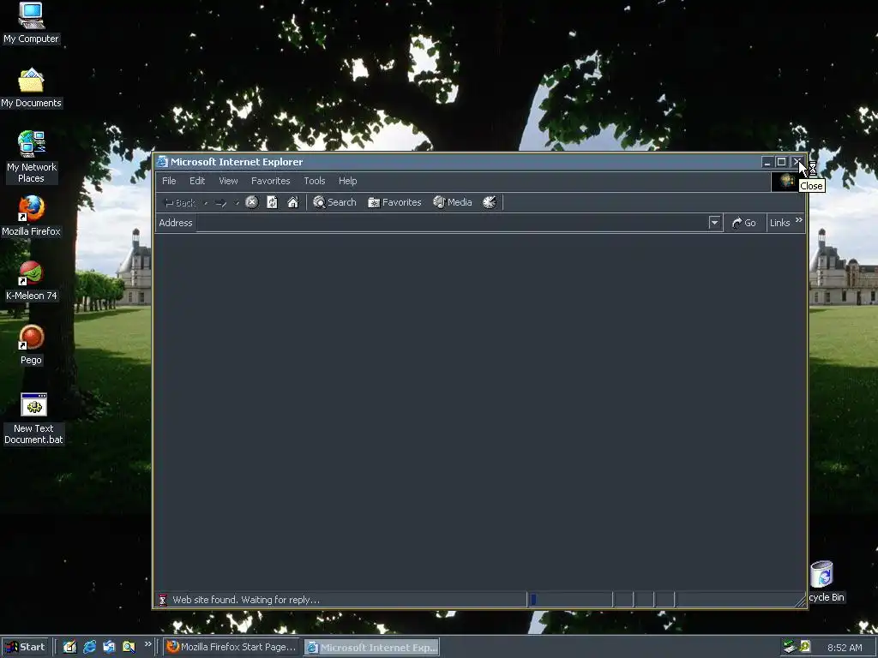Open the Search pane in Internet Explorer
The image size is (878, 658).
click(335, 202)
